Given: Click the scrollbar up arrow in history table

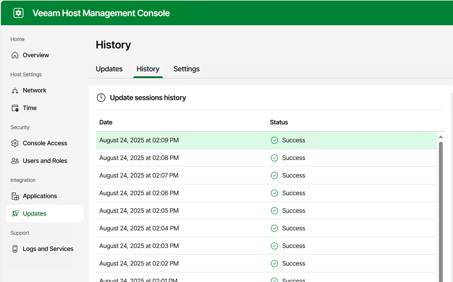Looking at the screenshot, I should [x=441, y=137].
